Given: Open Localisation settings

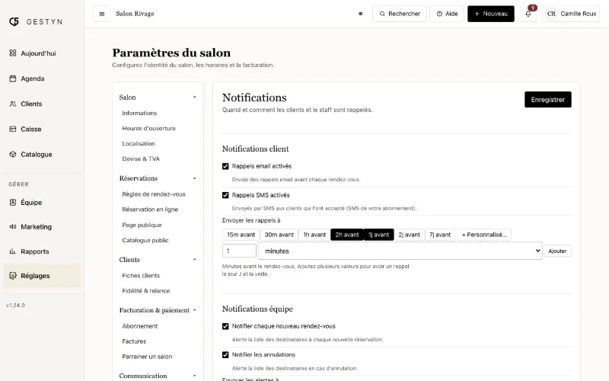Looking at the screenshot, I should tap(139, 143).
